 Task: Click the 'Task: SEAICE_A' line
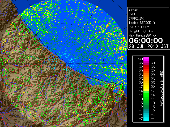142,23
